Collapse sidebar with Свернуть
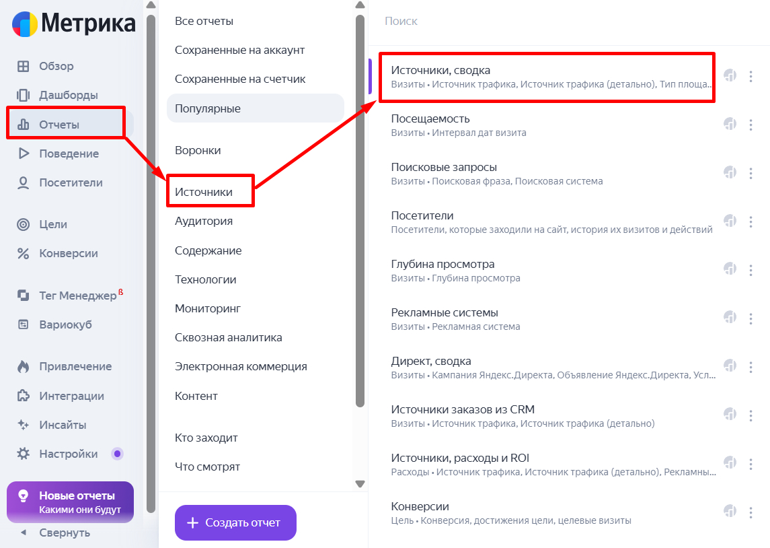770x548 pixels. pos(56,533)
